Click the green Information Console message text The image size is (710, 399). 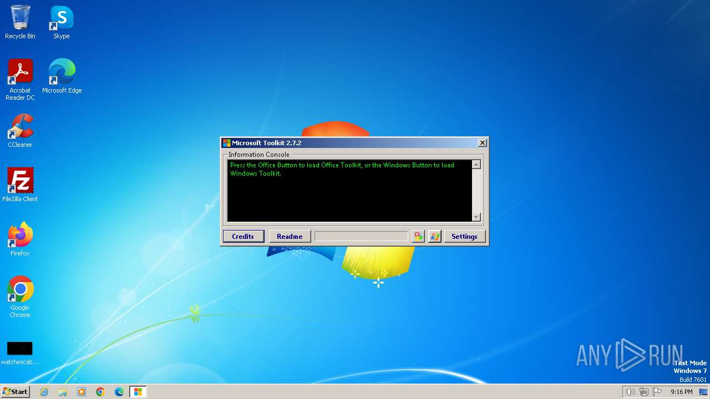coord(342,169)
